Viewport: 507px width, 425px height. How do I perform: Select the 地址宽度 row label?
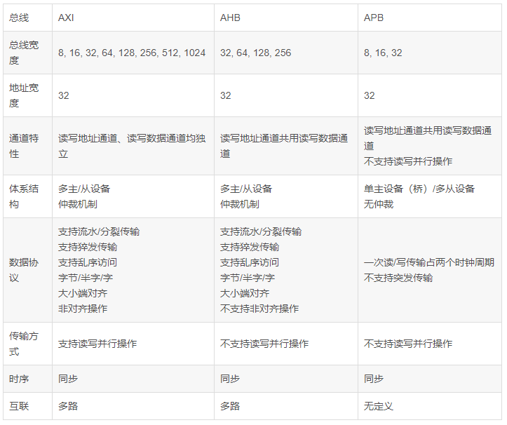24,95
